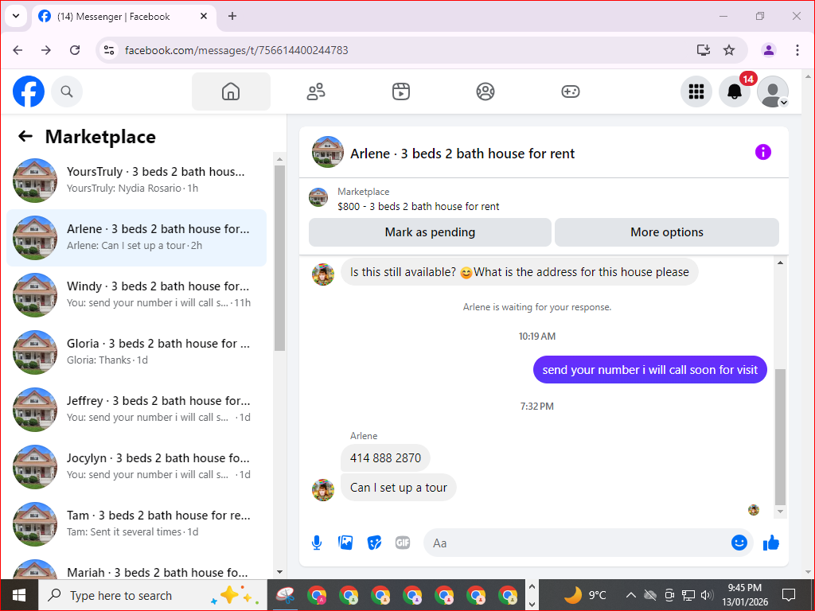Click Arlene's avatar beside tour message

323,490
